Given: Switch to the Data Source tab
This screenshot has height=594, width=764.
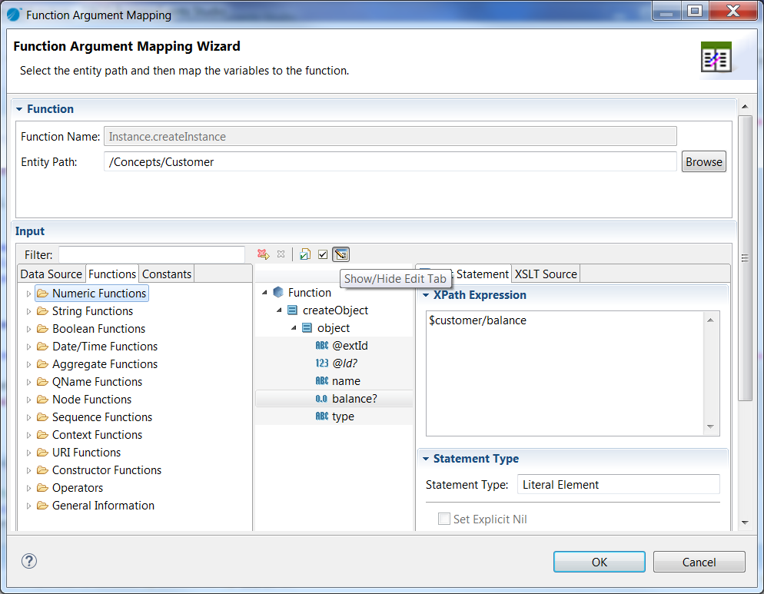Looking at the screenshot, I should [x=51, y=274].
